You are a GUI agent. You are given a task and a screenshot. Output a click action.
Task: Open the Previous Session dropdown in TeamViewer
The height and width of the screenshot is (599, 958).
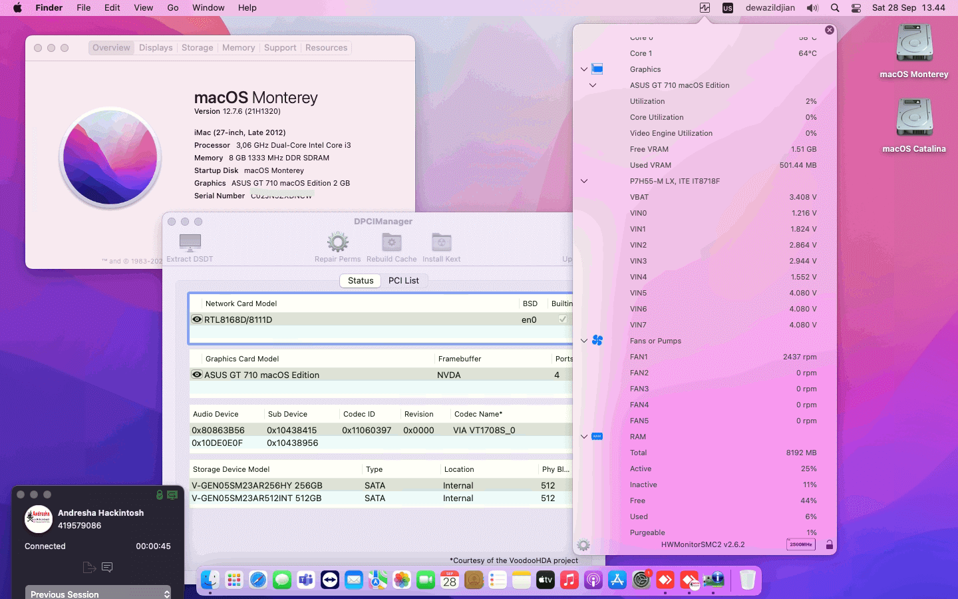(x=97, y=592)
